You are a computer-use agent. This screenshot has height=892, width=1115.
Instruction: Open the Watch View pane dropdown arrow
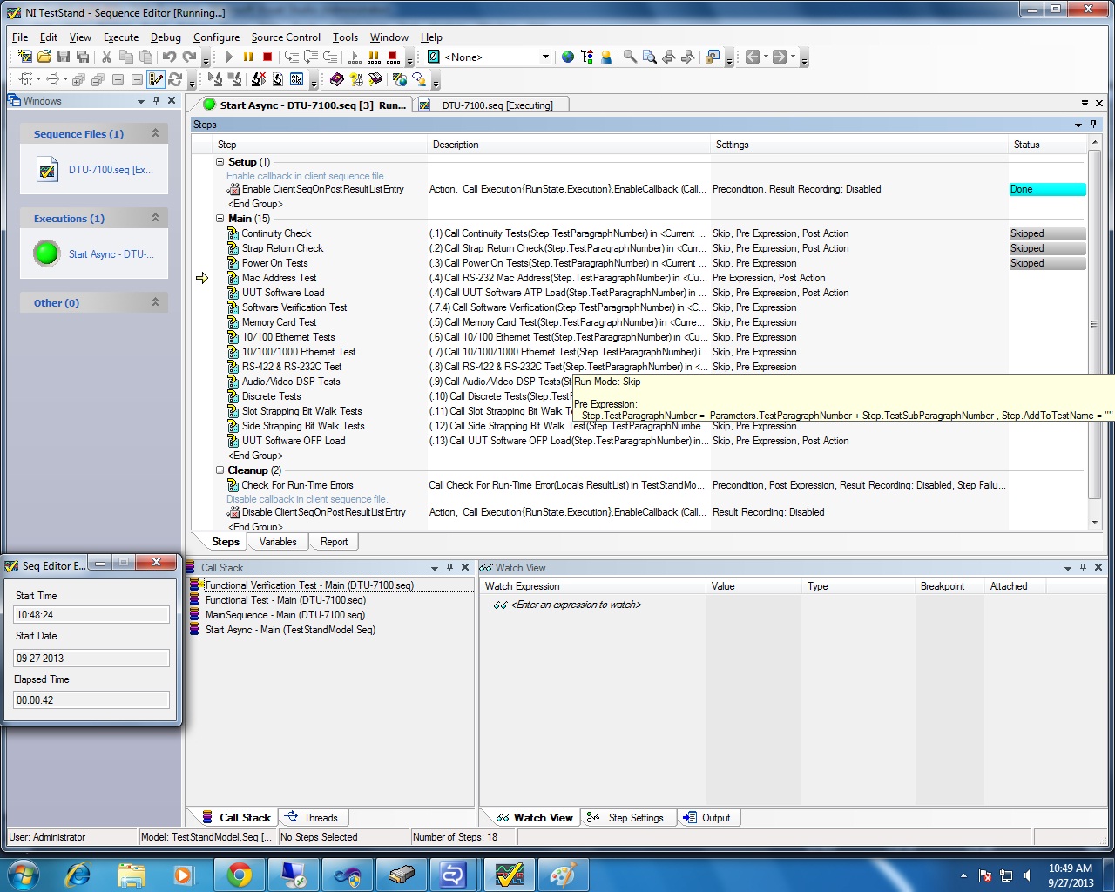(1068, 568)
